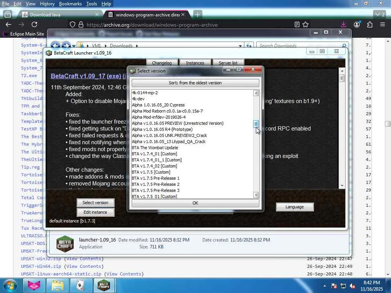
Task: Open the Bookmarks menu
Action: click(70, 4)
